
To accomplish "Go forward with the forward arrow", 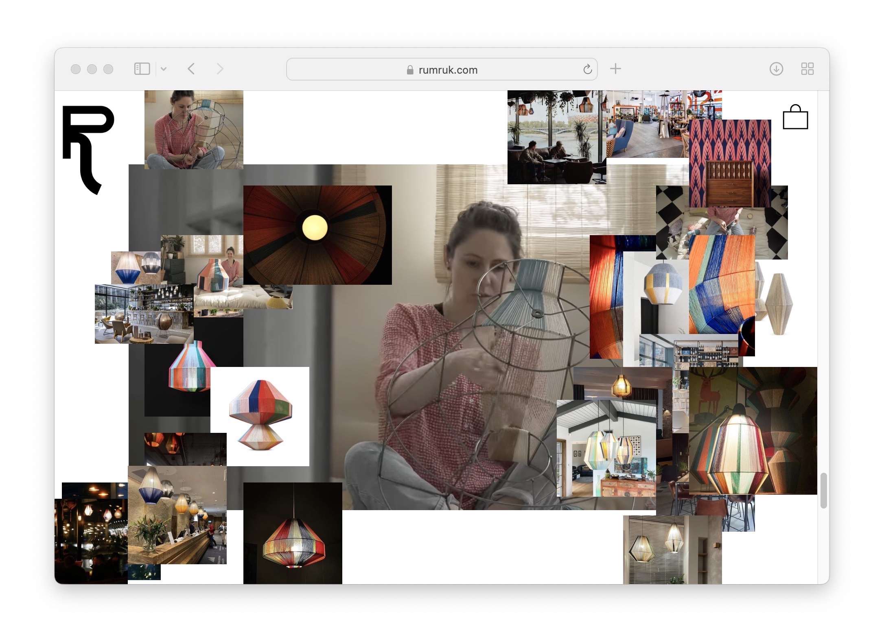I will tap(220, 69).
